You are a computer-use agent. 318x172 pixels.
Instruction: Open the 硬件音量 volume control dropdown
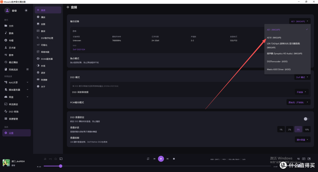(x=302, y=140)
